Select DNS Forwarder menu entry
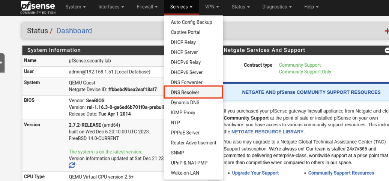389x181 pixels. tap(194, 82)
